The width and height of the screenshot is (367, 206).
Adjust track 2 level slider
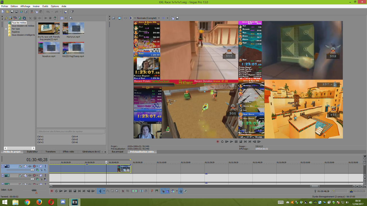32,179
